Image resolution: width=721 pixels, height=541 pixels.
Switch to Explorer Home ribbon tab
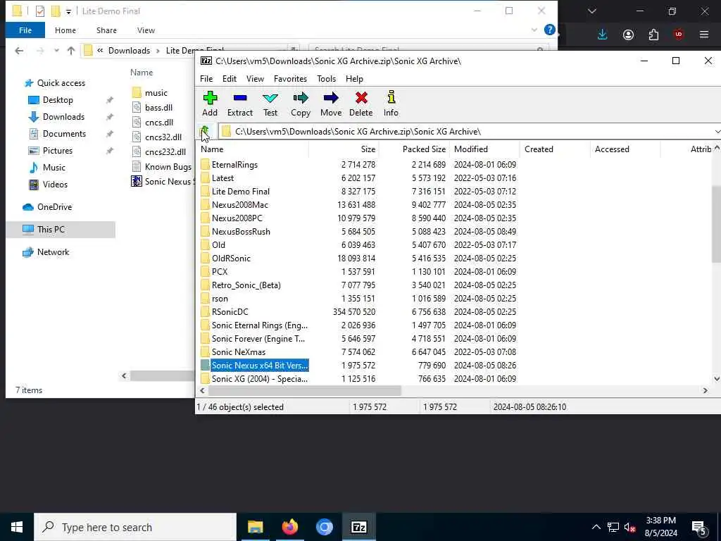[x=65, y=30]
